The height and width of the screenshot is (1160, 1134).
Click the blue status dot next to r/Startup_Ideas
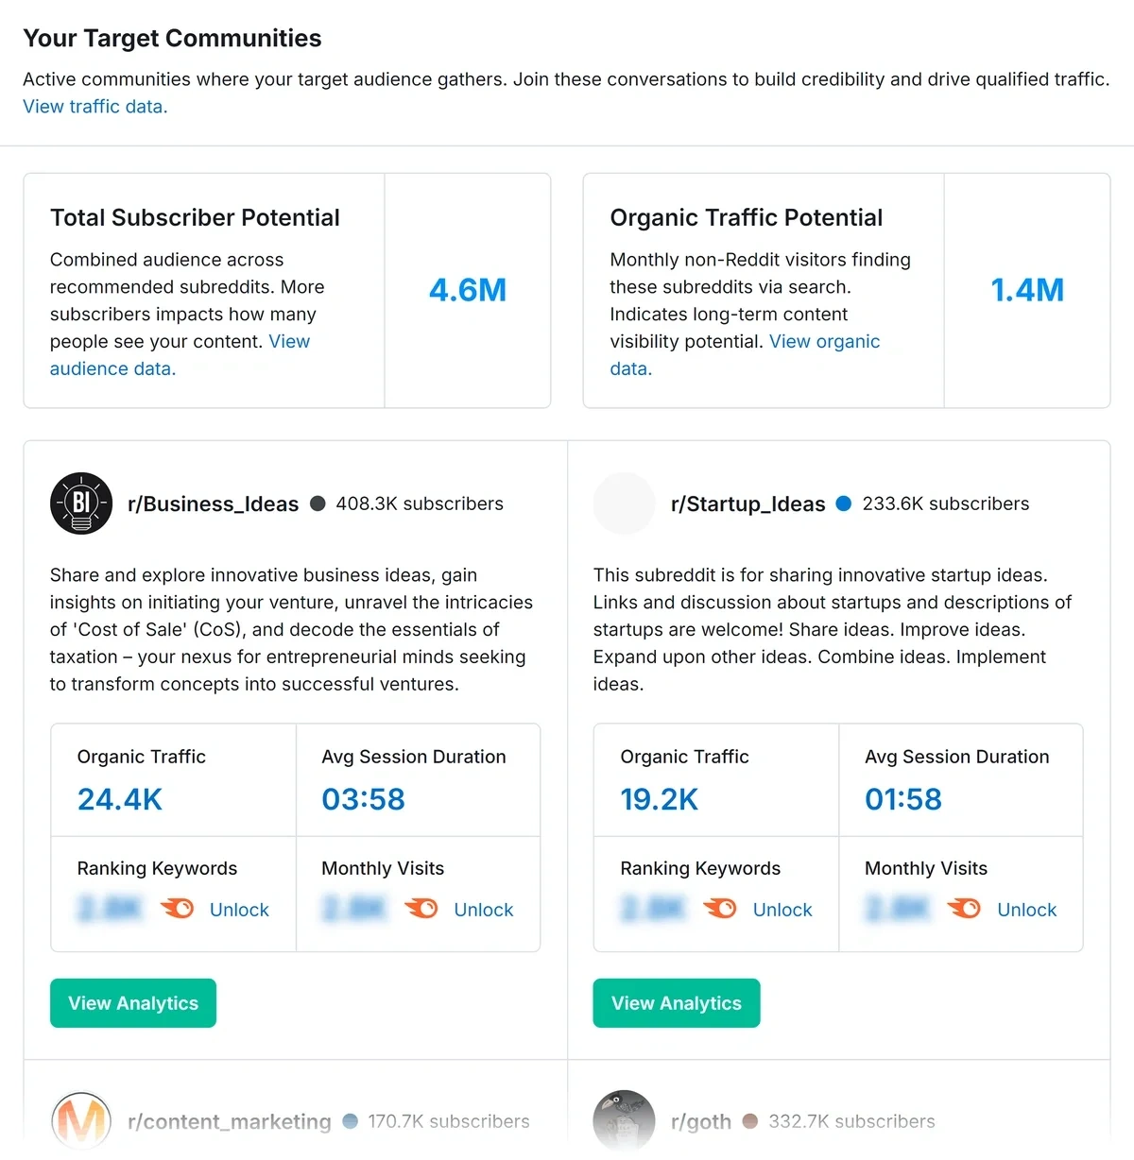(843, 503)
